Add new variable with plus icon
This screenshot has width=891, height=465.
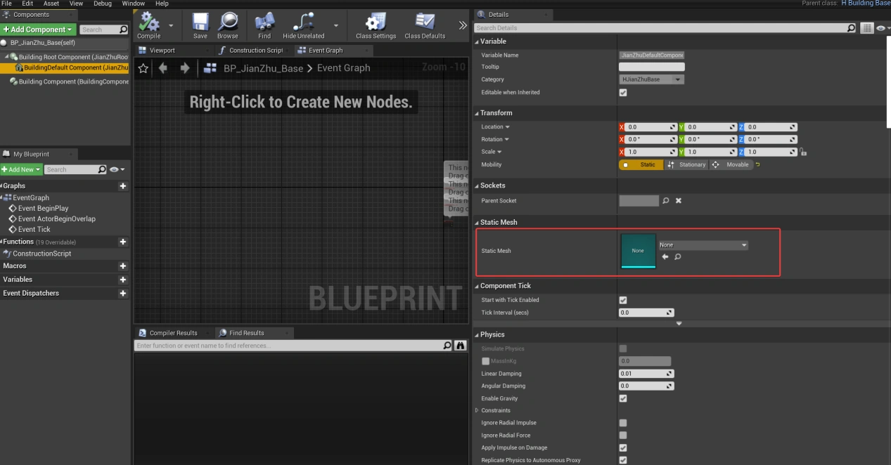tap(123, 280)
